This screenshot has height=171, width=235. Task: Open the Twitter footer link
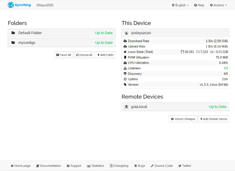tap(185, 166)
